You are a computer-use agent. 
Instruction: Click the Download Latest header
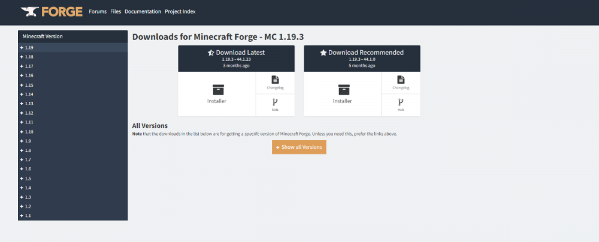coord(236,53)
